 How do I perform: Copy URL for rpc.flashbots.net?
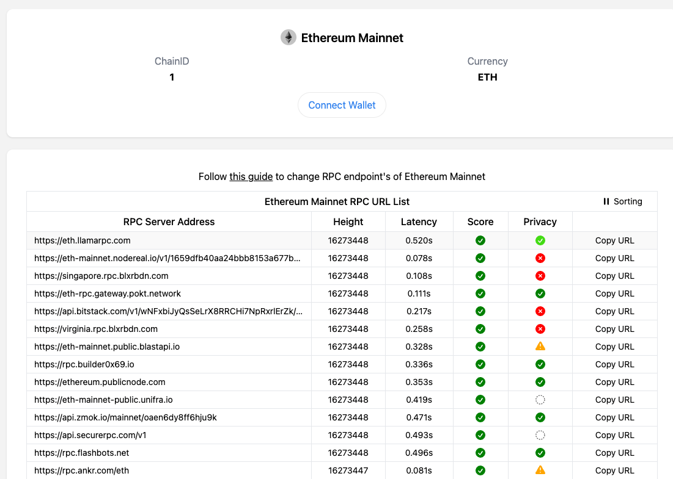pos(615,453)
